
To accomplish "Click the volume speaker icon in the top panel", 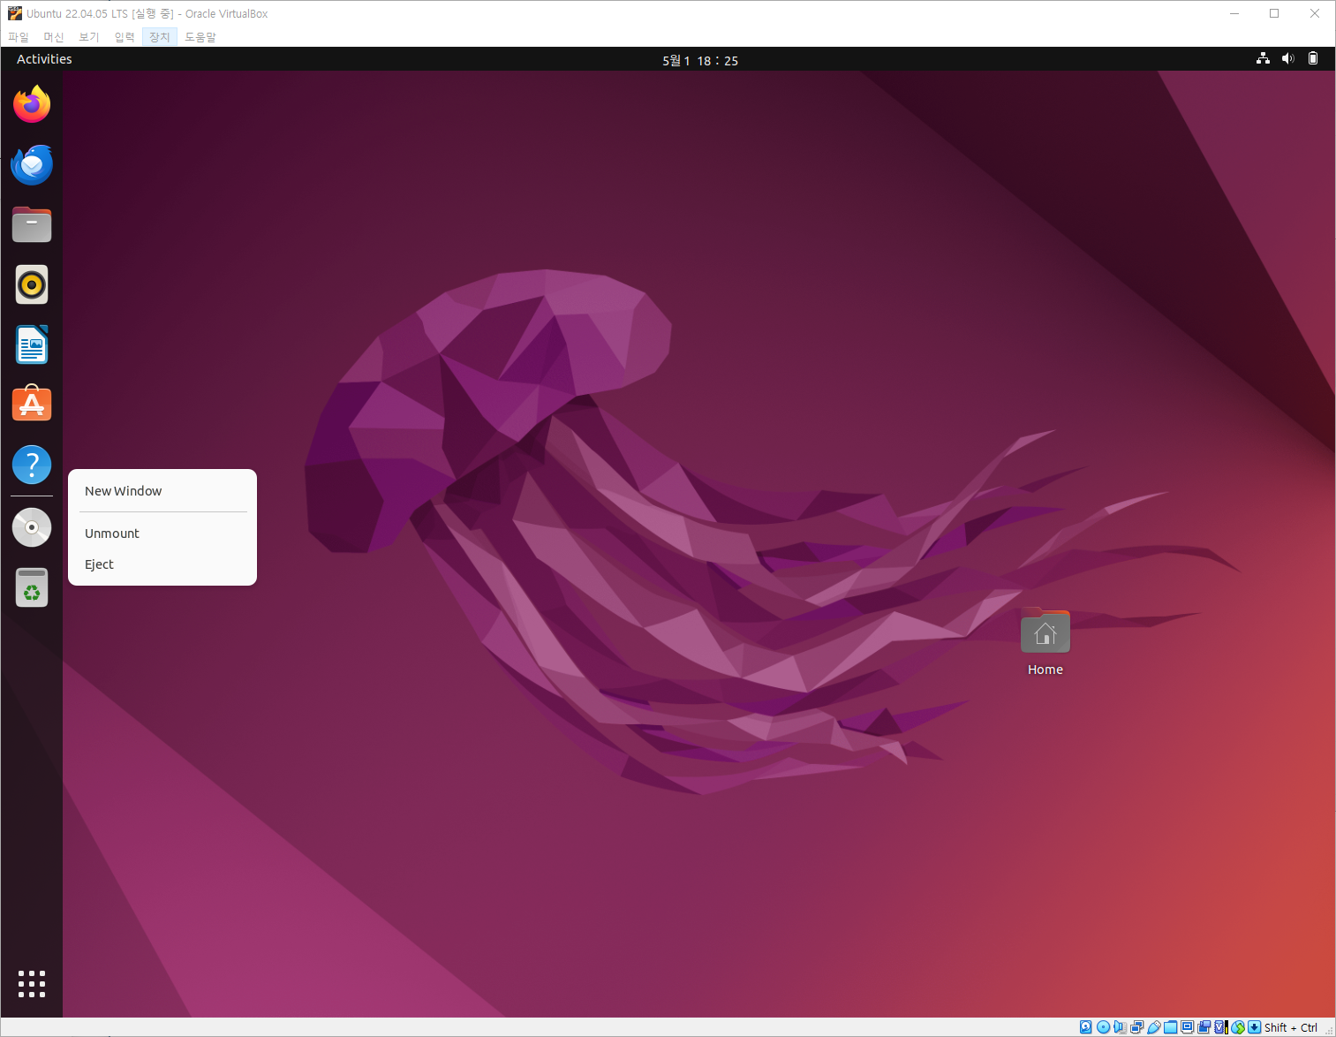I will 1288,58.
